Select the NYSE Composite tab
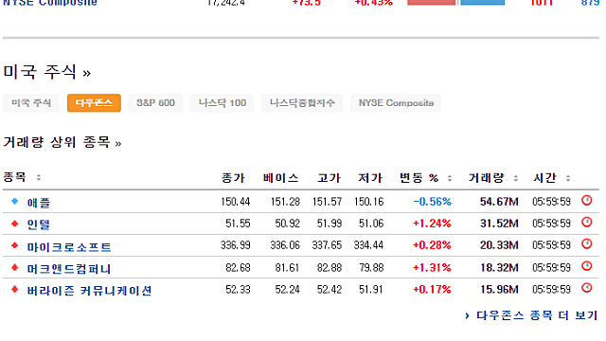The height and width of the screenshot is (341, 606). point(396,103)
